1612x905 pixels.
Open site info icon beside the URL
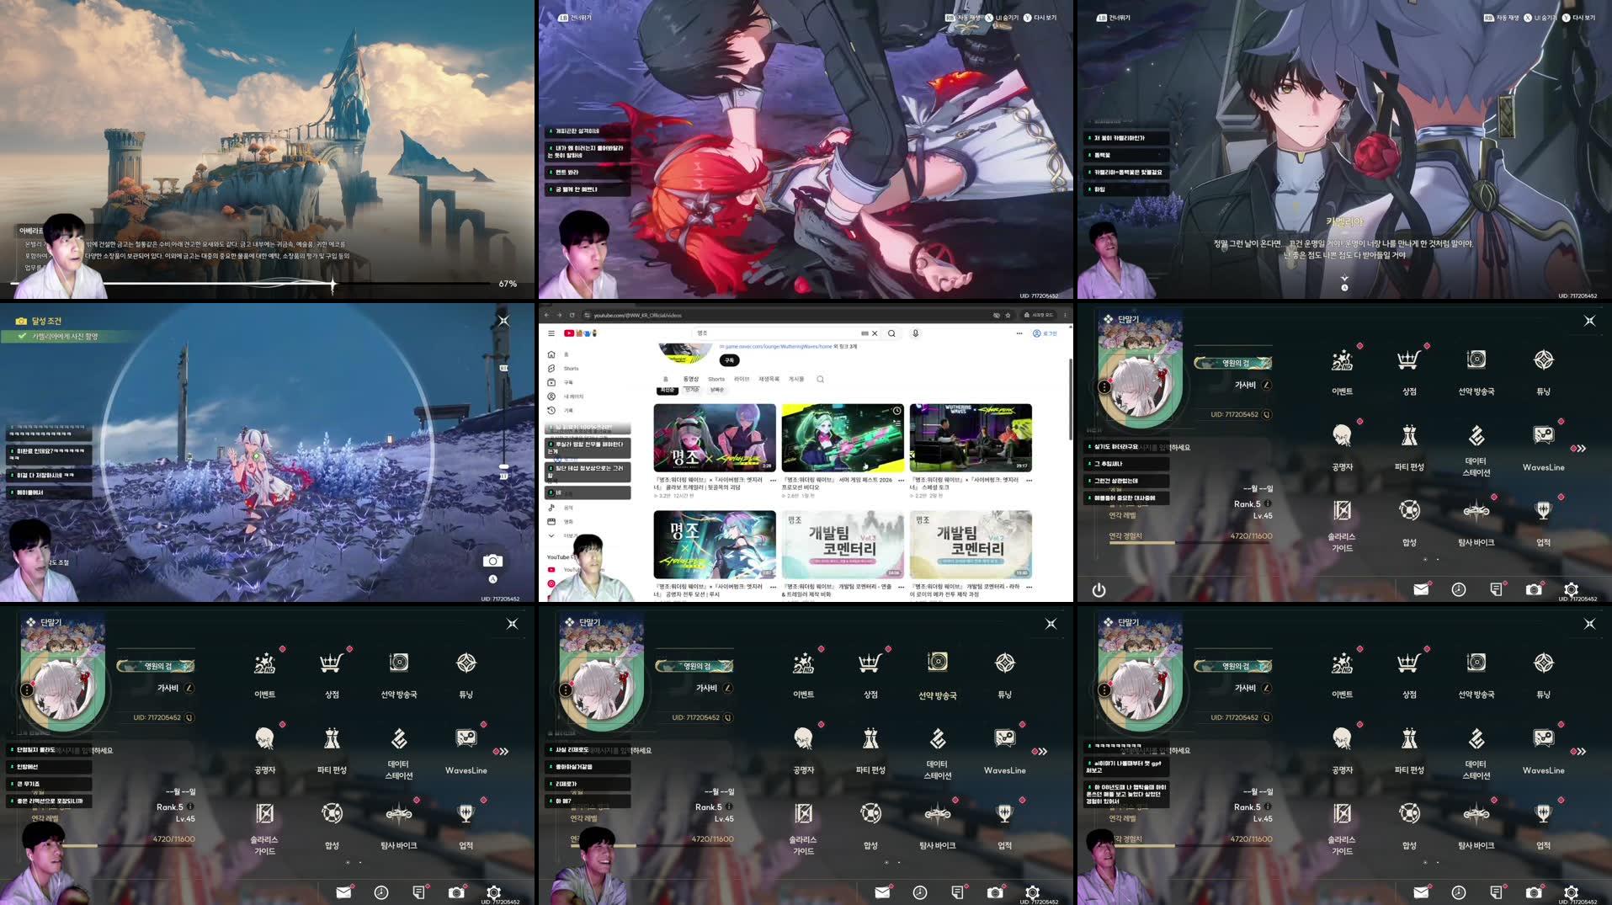pyautogui.click(x=588, y=315)
